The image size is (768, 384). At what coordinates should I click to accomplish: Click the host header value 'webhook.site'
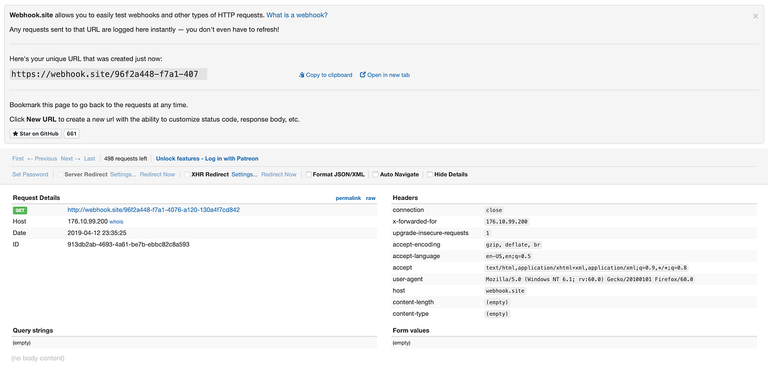pyautogui.click(x=505, y=291)
